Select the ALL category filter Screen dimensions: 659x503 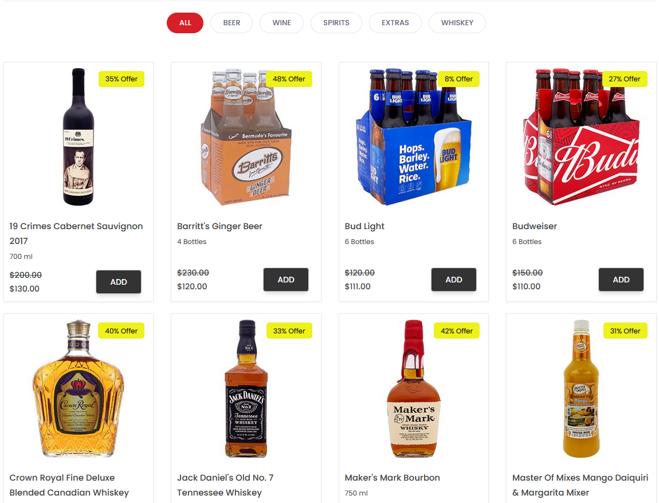(x=185, y=23)
